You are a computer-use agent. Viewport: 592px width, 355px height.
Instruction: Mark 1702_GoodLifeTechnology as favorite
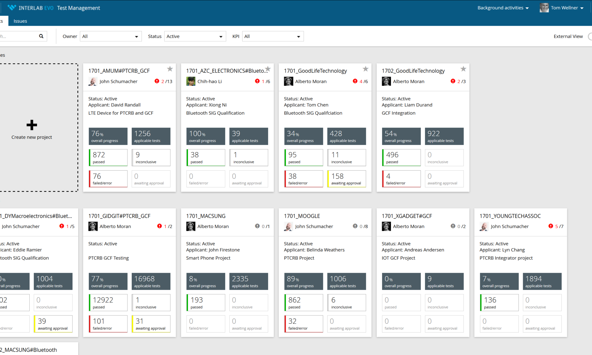click(x=463, y=69)
